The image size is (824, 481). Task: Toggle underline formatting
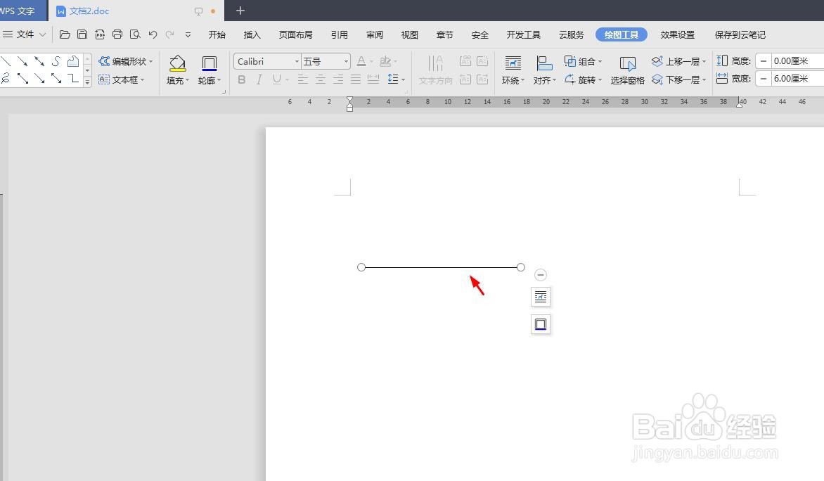(276, 79)
